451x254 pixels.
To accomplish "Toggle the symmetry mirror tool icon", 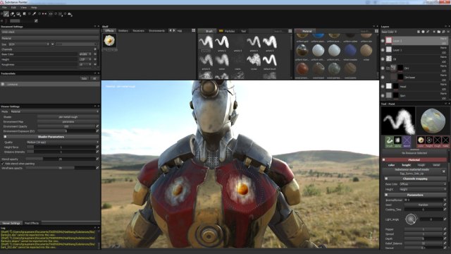I will [44, 13].
